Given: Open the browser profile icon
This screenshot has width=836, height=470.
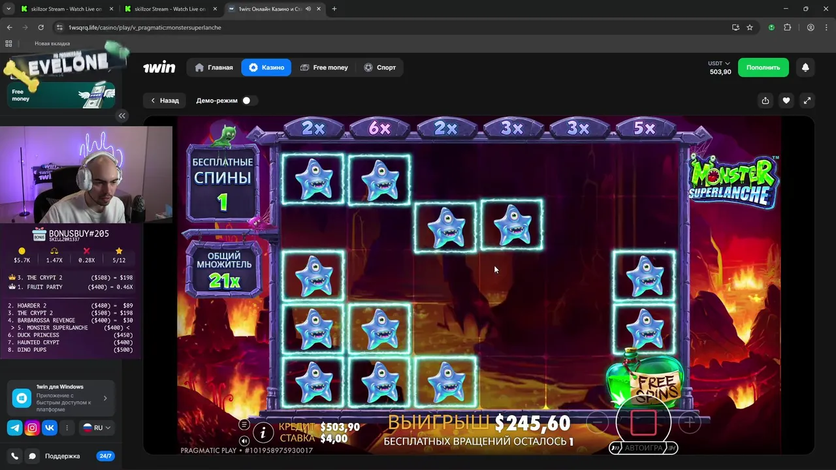Looking at the screenshot, I should coord(811,27).
